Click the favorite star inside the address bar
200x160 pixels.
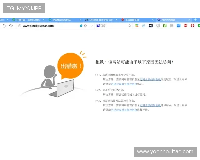[x=85, y=26]
